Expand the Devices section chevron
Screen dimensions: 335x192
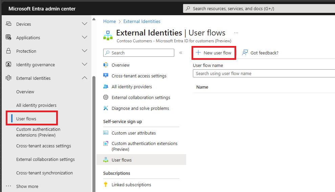coord(85,24)
